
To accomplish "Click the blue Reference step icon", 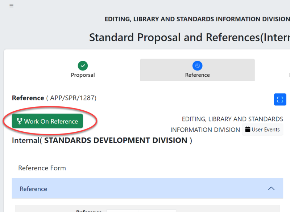I will pyautogui.click(x=197, y=65).
